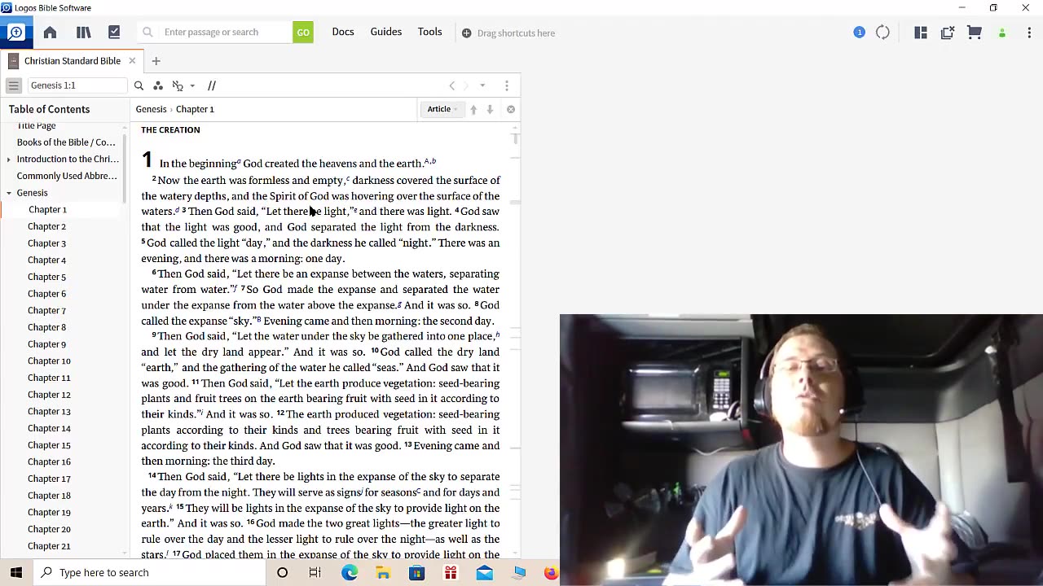Open the shopping cart store icon

(x=975, y=33)
